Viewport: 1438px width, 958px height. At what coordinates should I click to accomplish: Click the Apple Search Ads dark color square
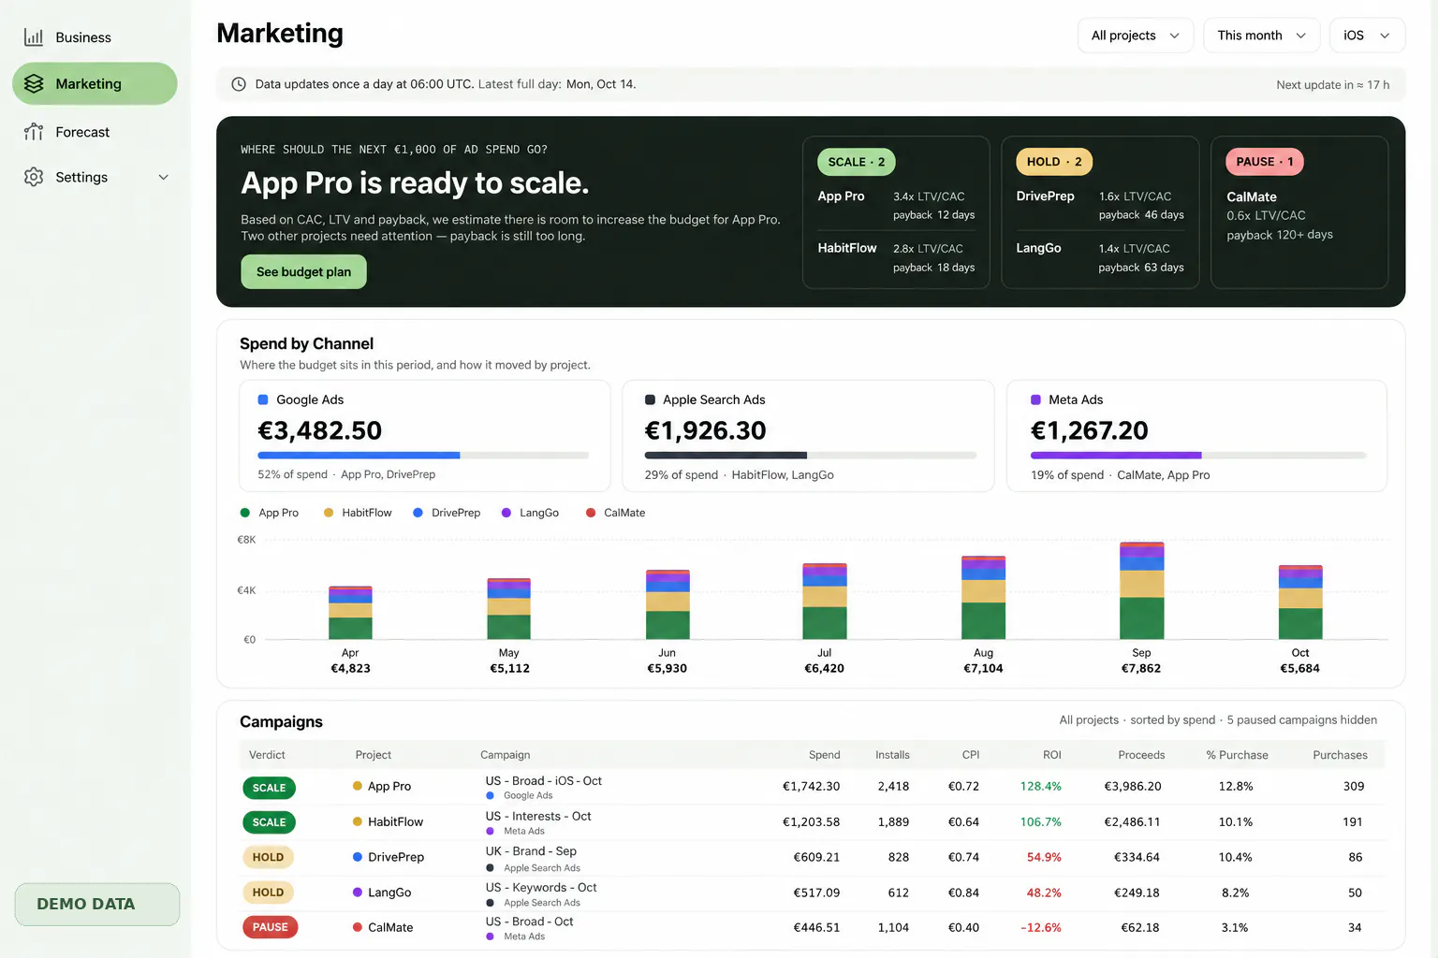coord(650,399)
